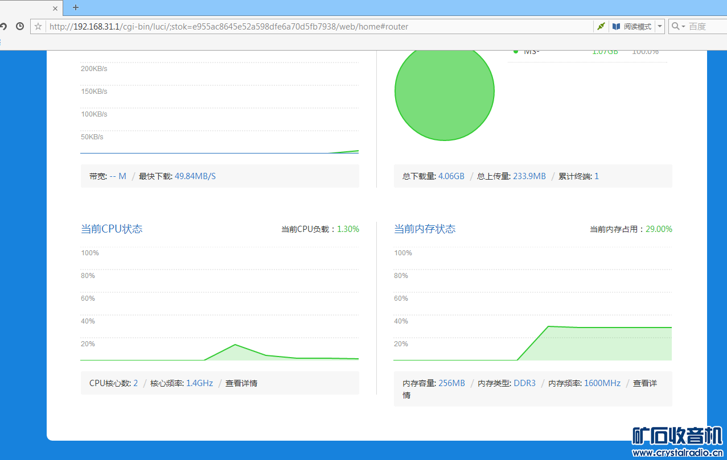Click the restore arrow icon beside the clock

(x=3, y=26)
